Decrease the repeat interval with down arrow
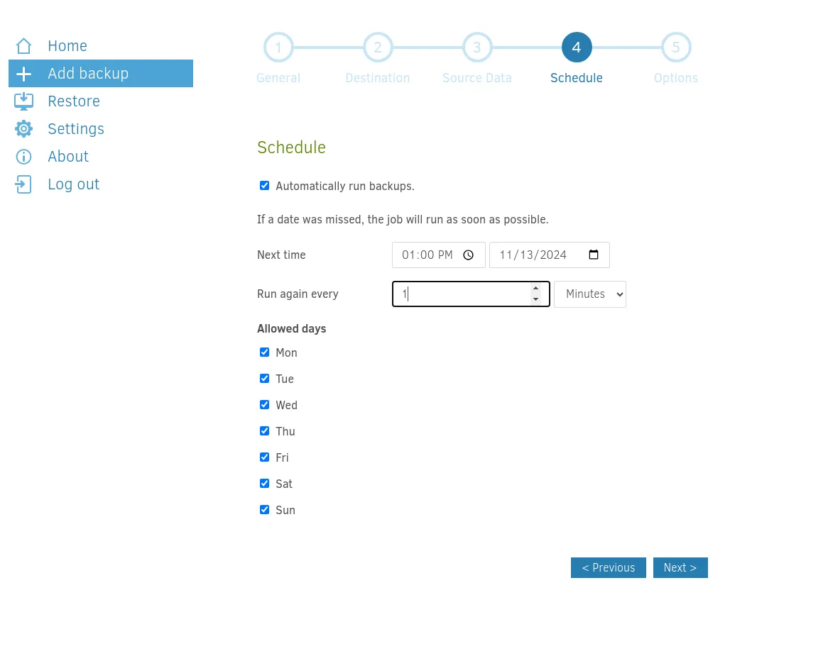This screenshot has height=656, width=828. 535,299
